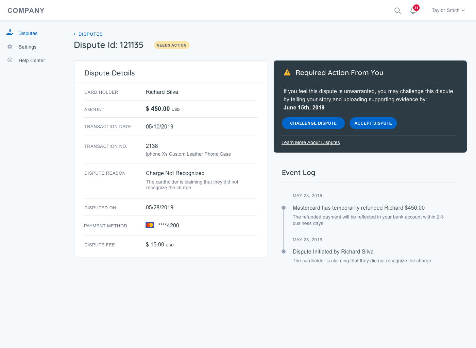Select the Mastercard refund timeline marker
The image size is (476, 348).
(284, 208)
